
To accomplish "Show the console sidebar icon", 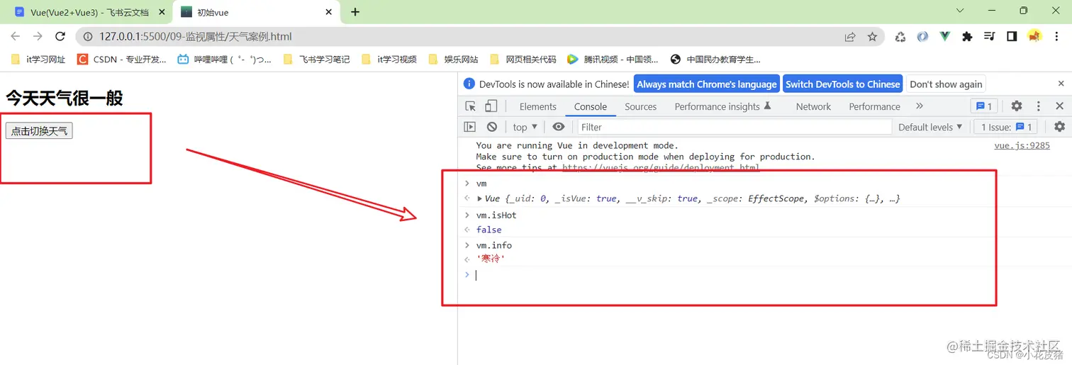I will [x=469, y=127].
